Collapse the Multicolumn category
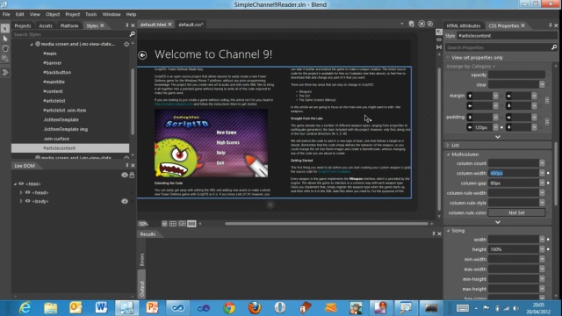Image resolution: width=562 pixels, height=316 pixels. coord(448,154)
